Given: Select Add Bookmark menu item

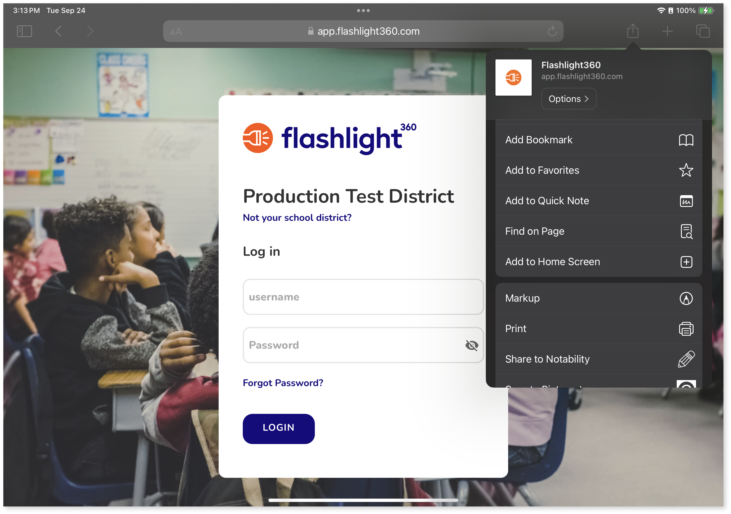Looking at the screenshot, I should [x=599, y=140].
